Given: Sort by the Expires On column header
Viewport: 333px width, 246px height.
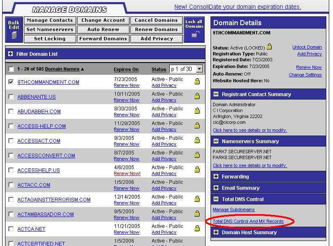Looking at the screenshot, I should [126, 69].
